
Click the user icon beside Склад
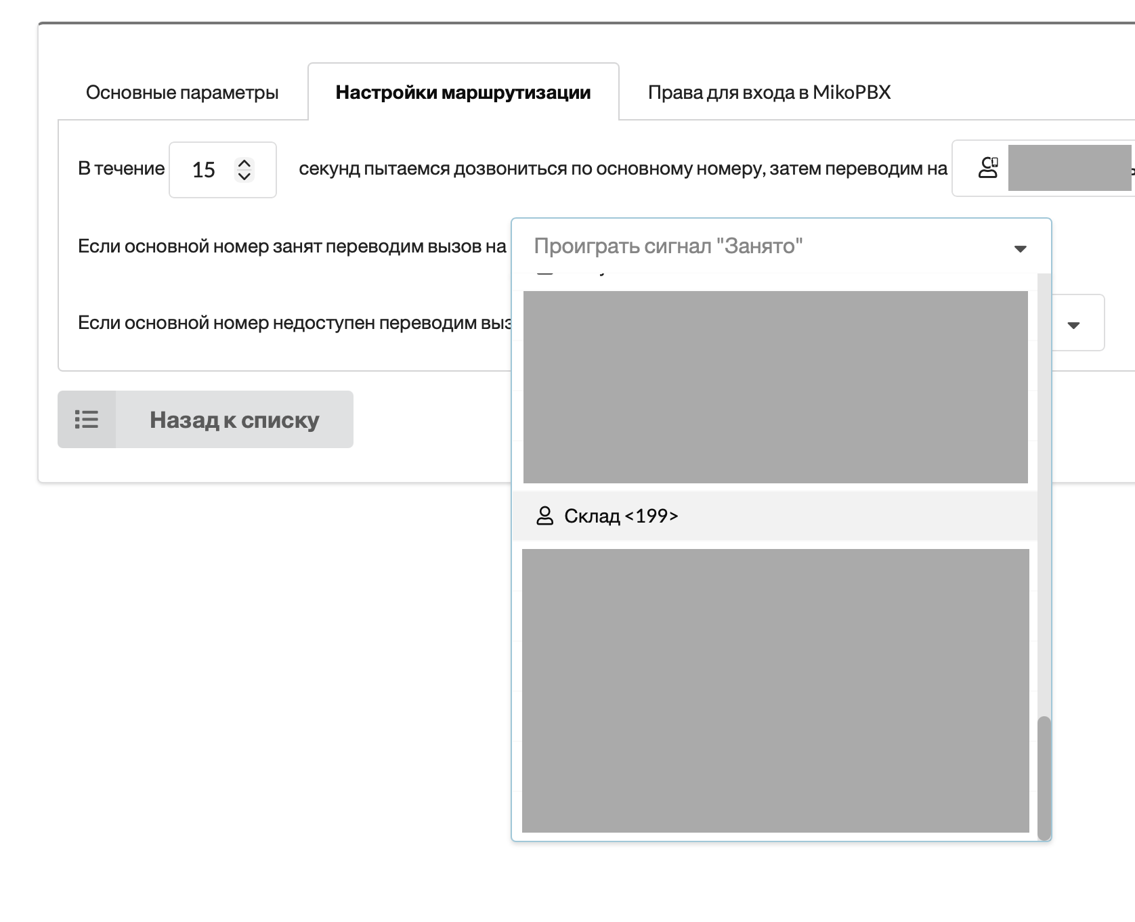point(544,516)
